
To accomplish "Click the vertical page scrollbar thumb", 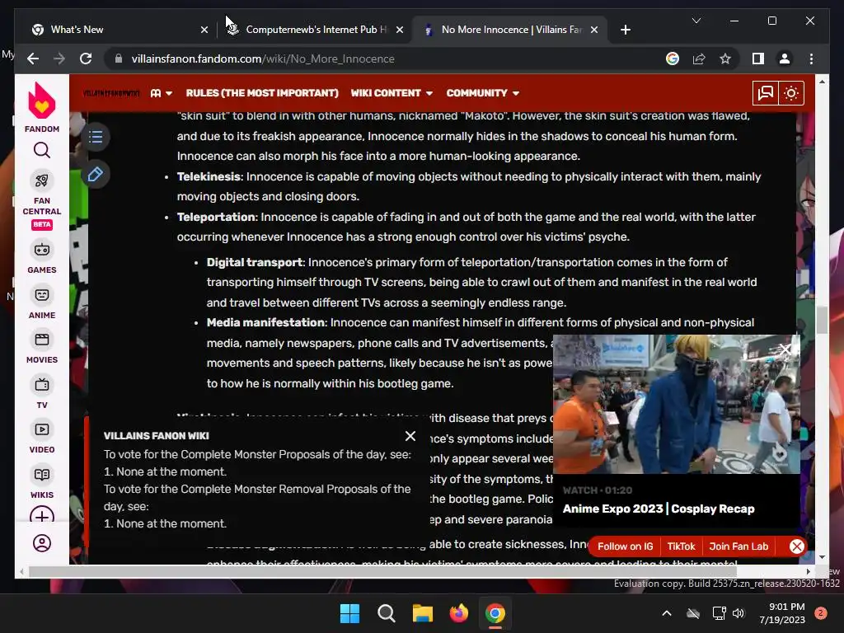I will (x=822, y=320).
